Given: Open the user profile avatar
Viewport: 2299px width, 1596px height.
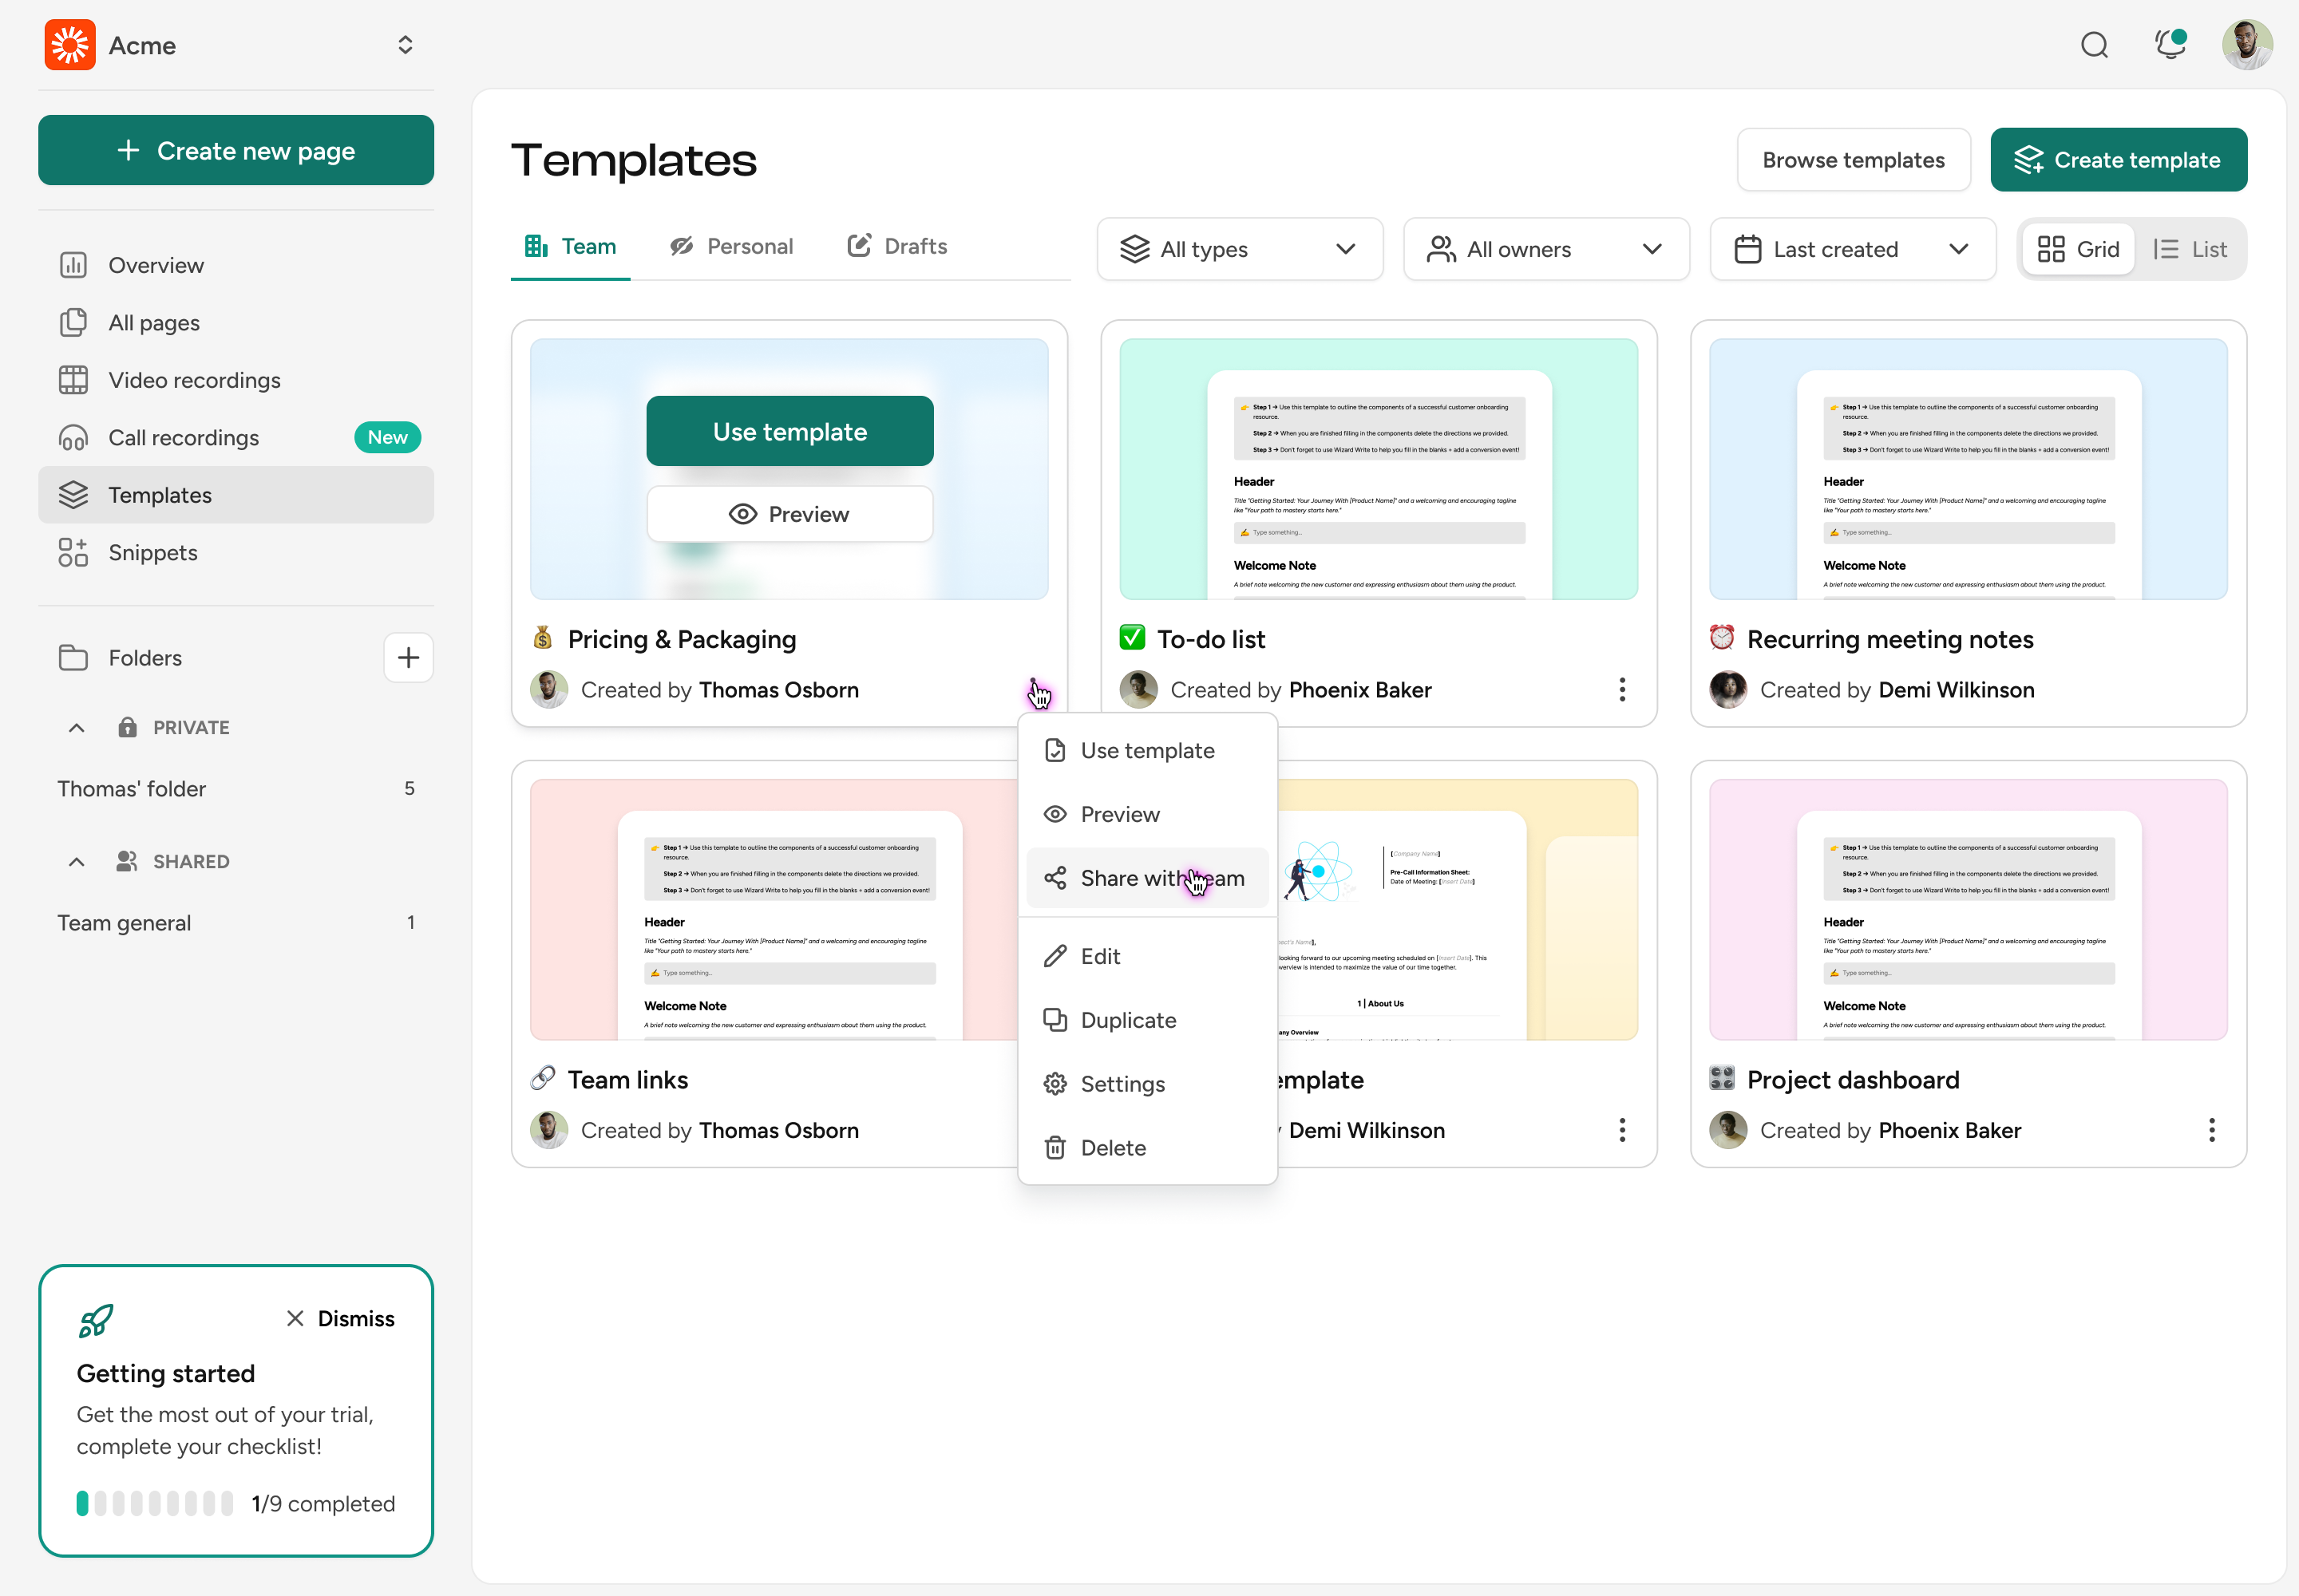Looking at the screenshot, I should click(x=2247, y=45).
